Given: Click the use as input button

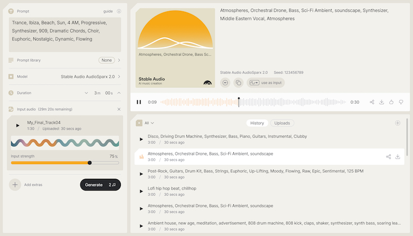Looking at the screenshot, I should click(x=265, y=83).
